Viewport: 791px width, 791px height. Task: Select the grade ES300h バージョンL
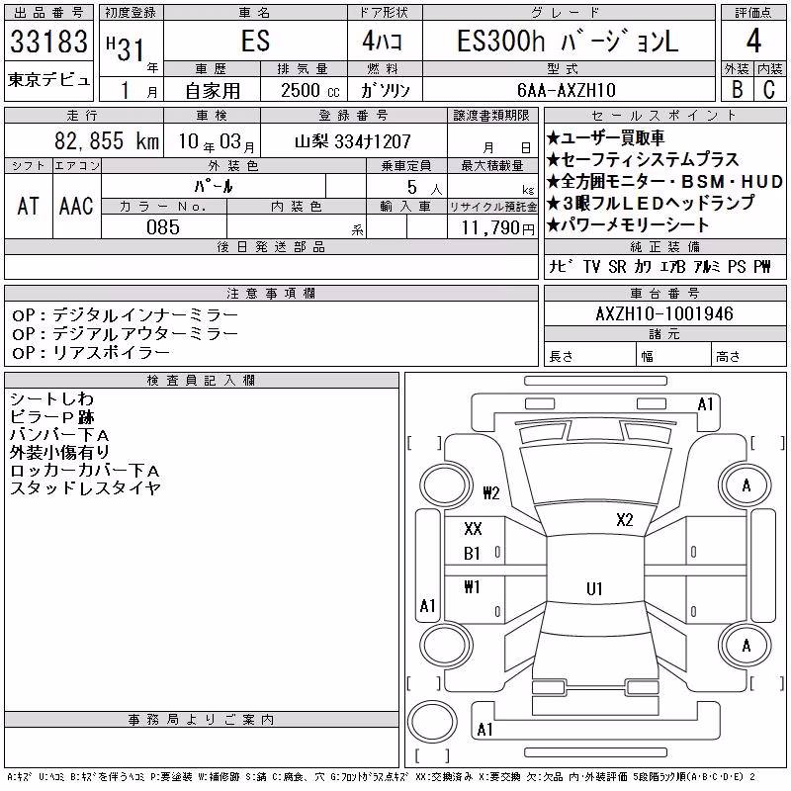point(568,41)
